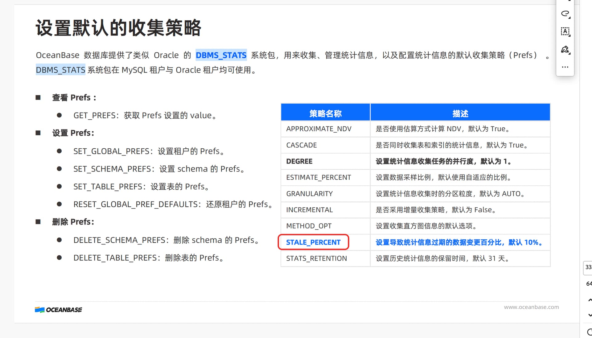Viewport: 592px width, 338px height.
Task: Click the red-outlined STALE_PERCENT cell
Action: pyautogui.click(x=313, y=242)
